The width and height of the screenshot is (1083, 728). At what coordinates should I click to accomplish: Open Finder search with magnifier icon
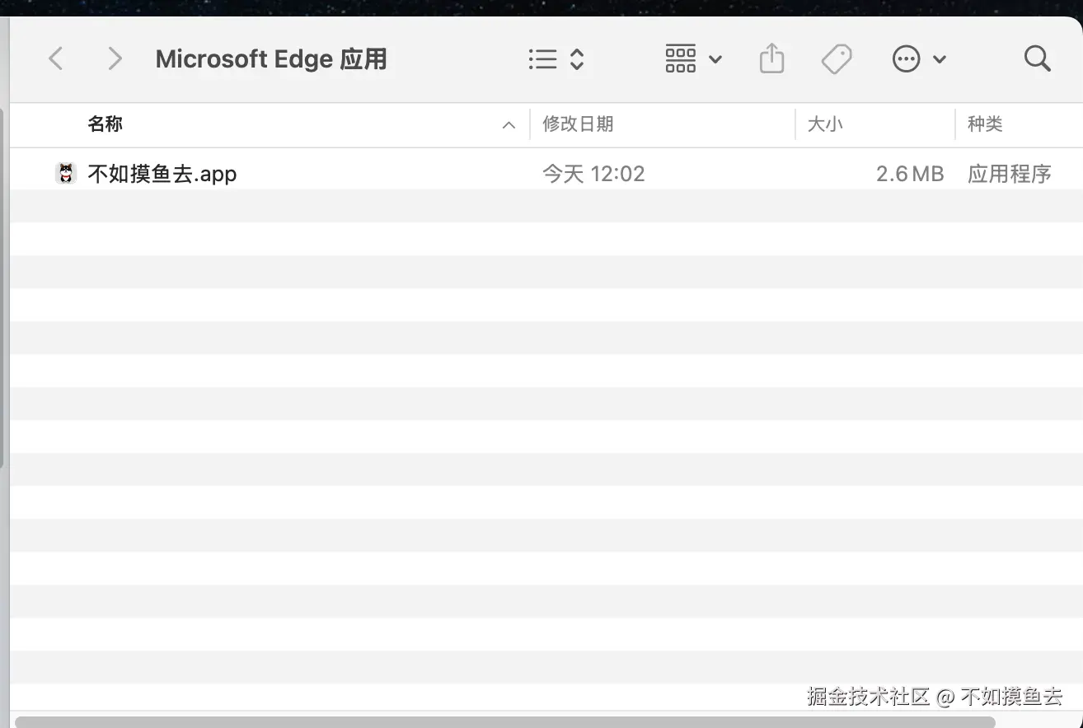[1037, 59]
